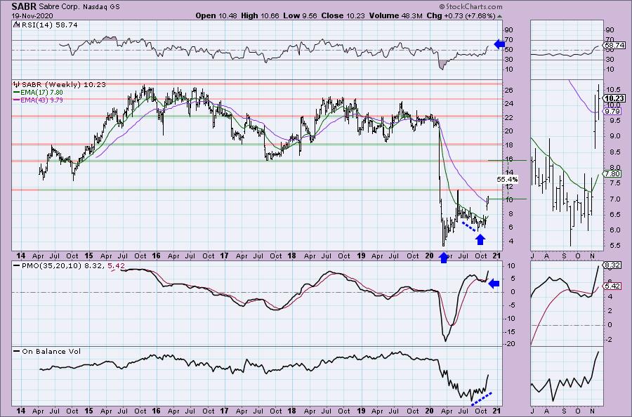632x417 pixels.
Task: Click the -15 PMO axis label
Action: [510, 331]
